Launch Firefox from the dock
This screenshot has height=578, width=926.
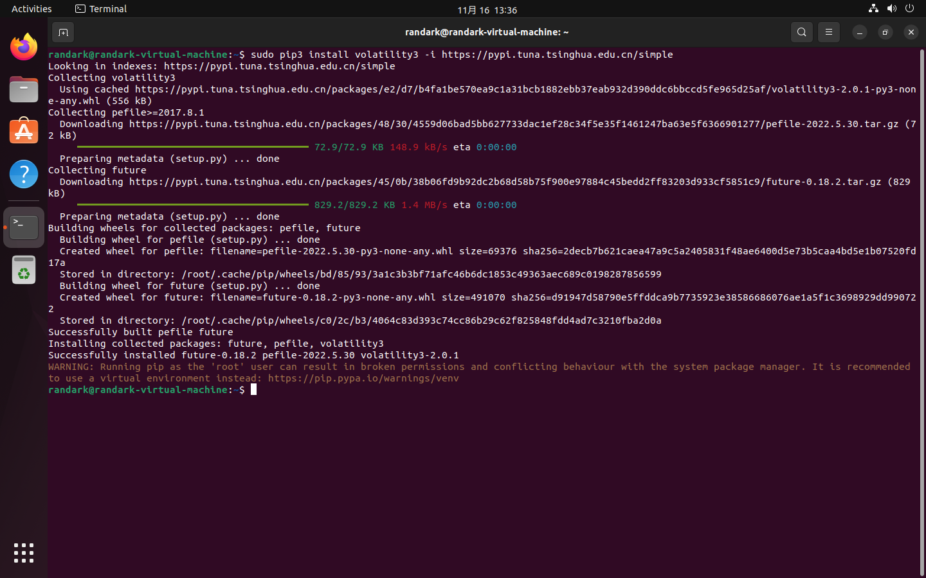tap(24, 47)
